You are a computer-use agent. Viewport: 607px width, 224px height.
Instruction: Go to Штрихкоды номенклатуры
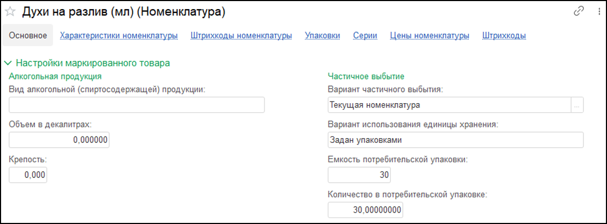(241, 35)
